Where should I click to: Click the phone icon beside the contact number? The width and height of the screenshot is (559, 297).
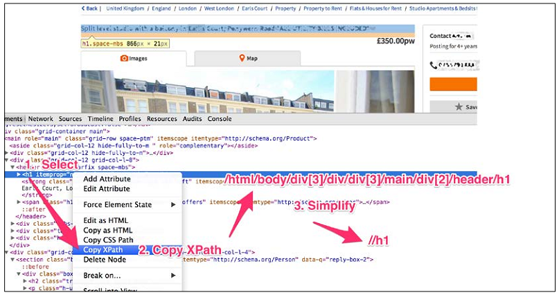point(434,66)
